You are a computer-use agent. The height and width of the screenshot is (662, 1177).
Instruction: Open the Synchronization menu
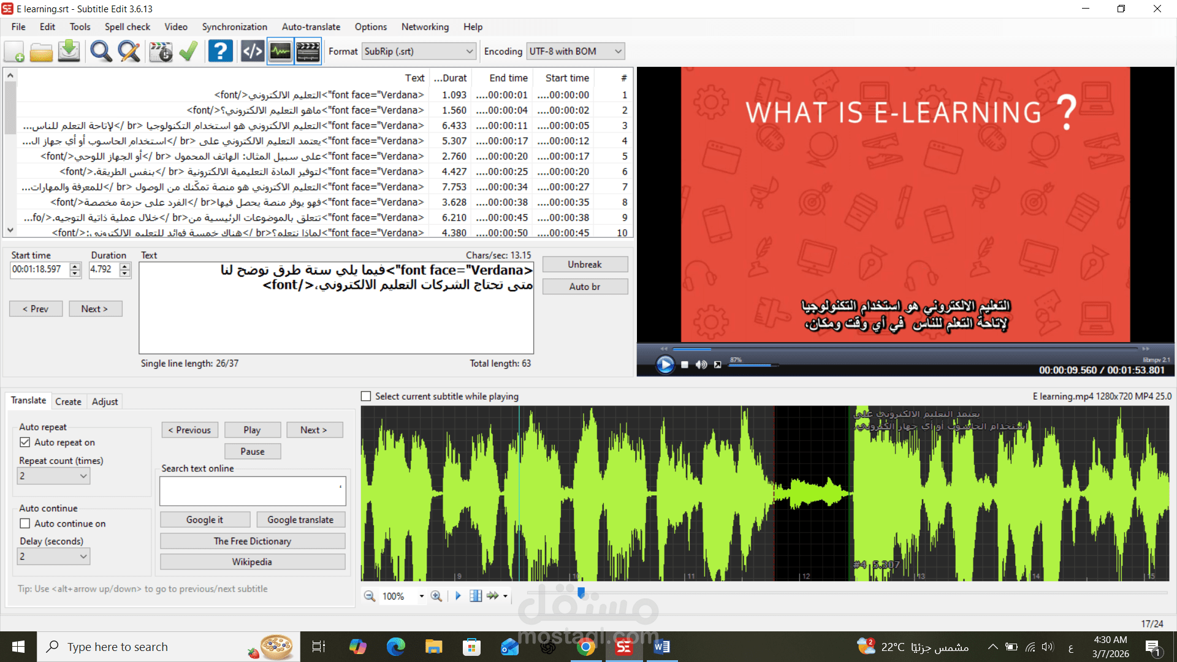click(x=234, y=27)
